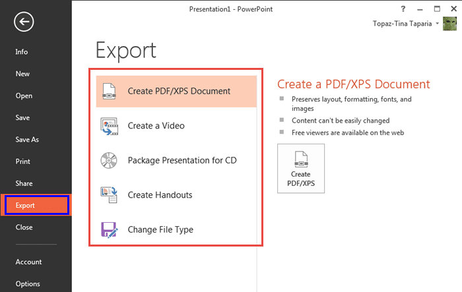The height and width of the screenshot is (292, 462).
Task: Open the New tab
Action: tap(22, 74)
